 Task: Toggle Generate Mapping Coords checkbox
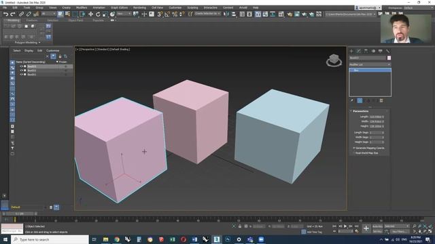click(x=354, y=148)
